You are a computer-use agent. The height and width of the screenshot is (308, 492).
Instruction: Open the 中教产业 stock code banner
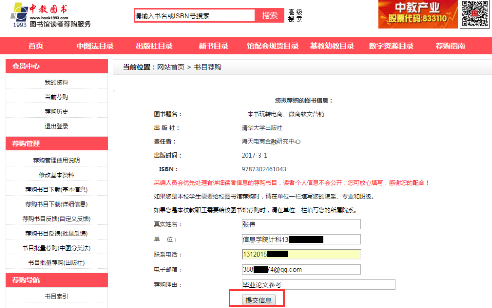click(418, 14)
